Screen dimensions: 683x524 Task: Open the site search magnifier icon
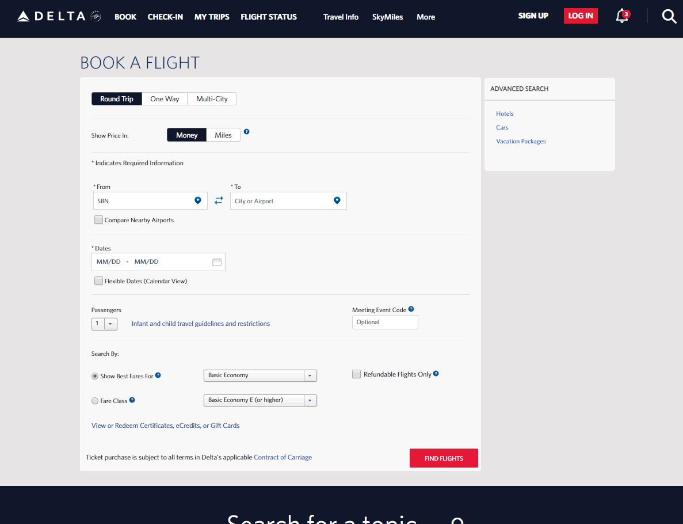tap(669, 16)
